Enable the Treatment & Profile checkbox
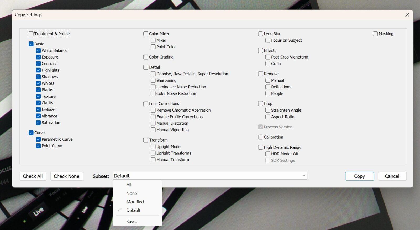420x230 pixels. (x=31, y=34)
